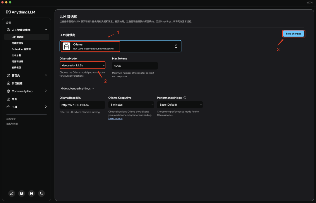Click the appearance pencil icon
316x203 pixels.
click(x=8, y=99)
